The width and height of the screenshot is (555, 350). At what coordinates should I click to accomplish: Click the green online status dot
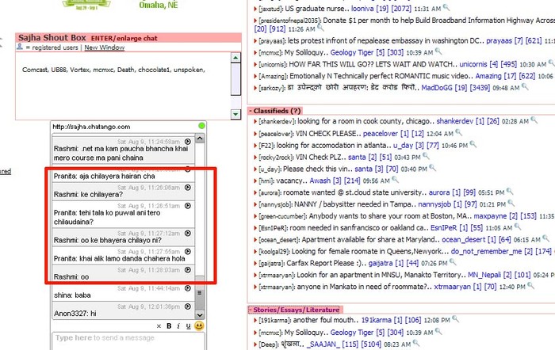click(202, 126)
